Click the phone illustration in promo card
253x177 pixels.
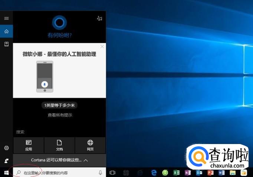tap(45, 77)
